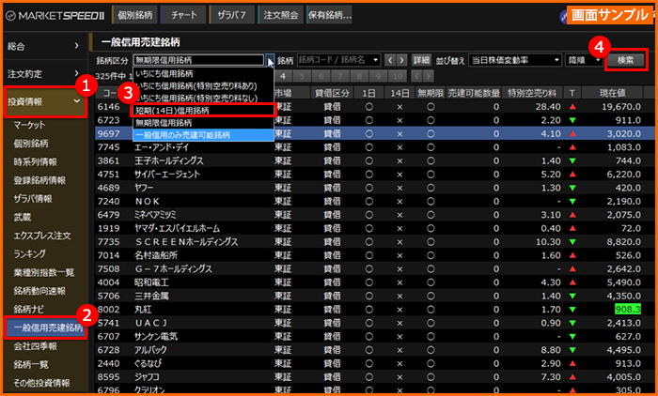The height and width of the screenshot is (396, 658).
Task: Sort by the 特別空売り料 column header
Action: [x=532, y=93]
